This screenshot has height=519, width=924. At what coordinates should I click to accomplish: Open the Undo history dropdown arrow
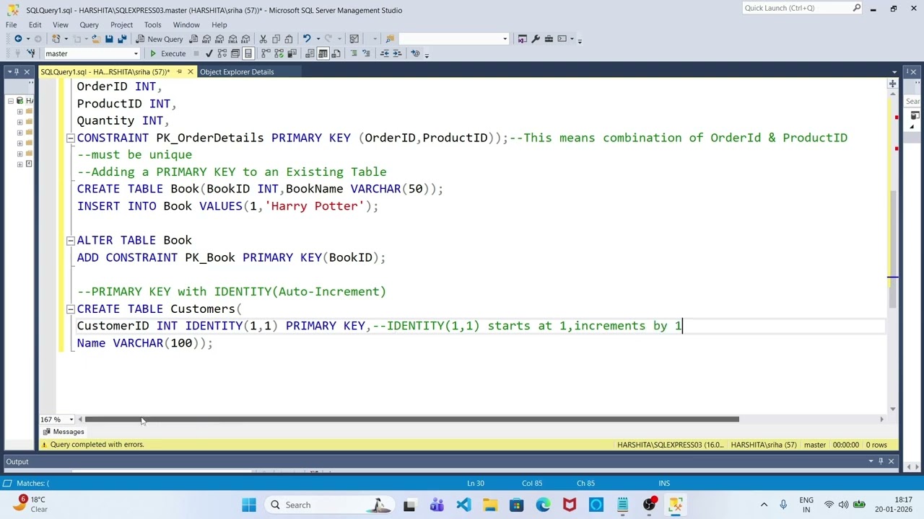[318, 39]
